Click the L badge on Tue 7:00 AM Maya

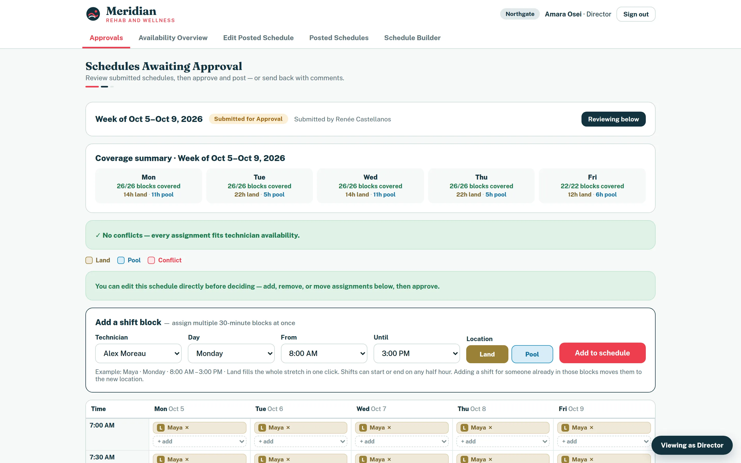tap(262, 428)
